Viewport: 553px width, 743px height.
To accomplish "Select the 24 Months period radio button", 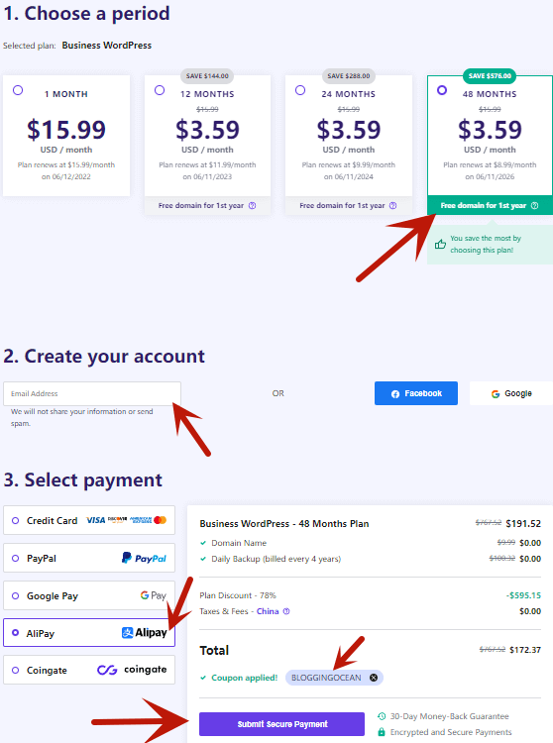I will (300, 90).
